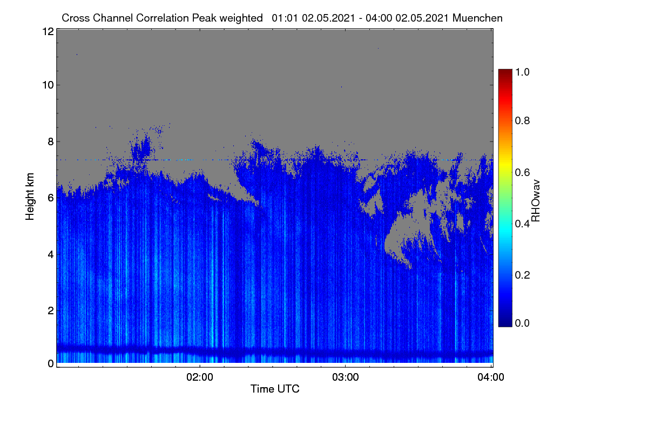Click the height tick label 12
648x432 pixels.
pos(48,31)
